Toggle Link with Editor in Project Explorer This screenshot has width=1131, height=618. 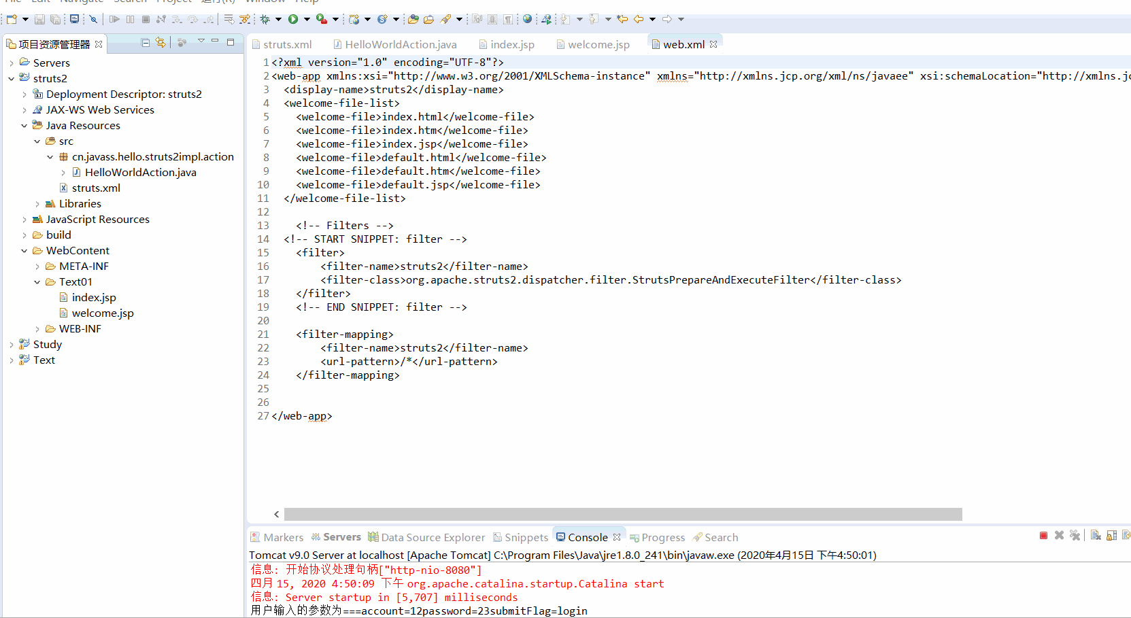pyautogui.click(x=161, y=42)
